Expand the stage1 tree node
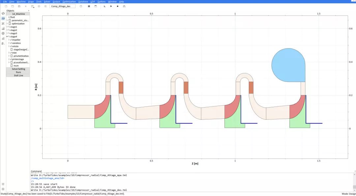356x196 pixels. click(x=7, y=27)
